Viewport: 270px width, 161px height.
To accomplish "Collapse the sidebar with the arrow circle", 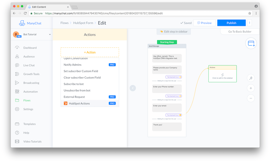I will pyautogui.click(x=133, y=88).
